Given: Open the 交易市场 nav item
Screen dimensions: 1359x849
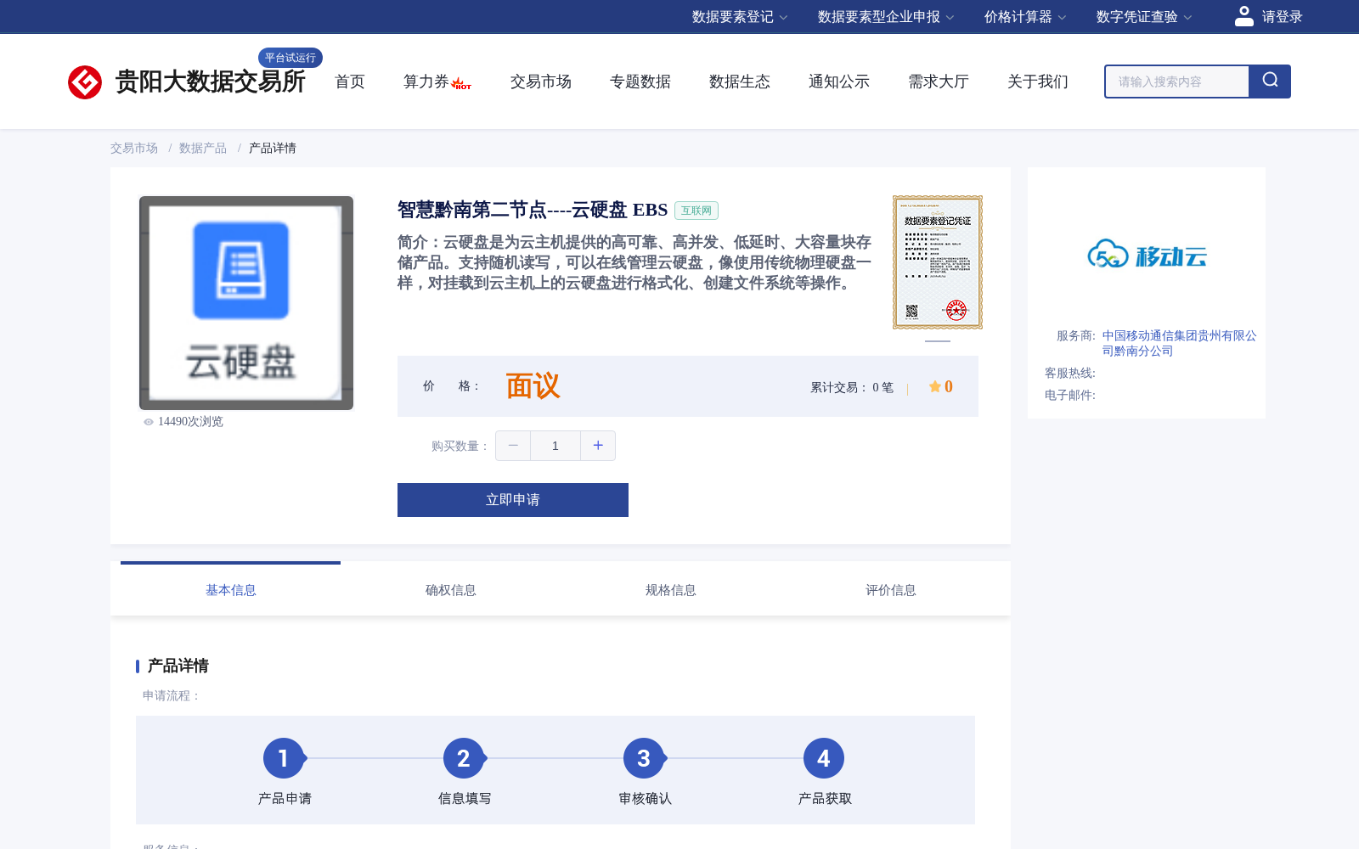Looking at the screenshot, I should (x=541, y=82).
